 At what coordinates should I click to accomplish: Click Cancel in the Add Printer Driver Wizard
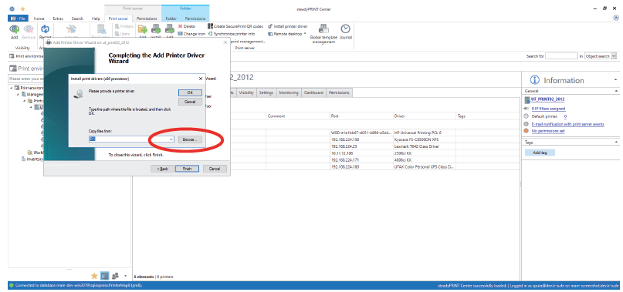click(215, 169)
